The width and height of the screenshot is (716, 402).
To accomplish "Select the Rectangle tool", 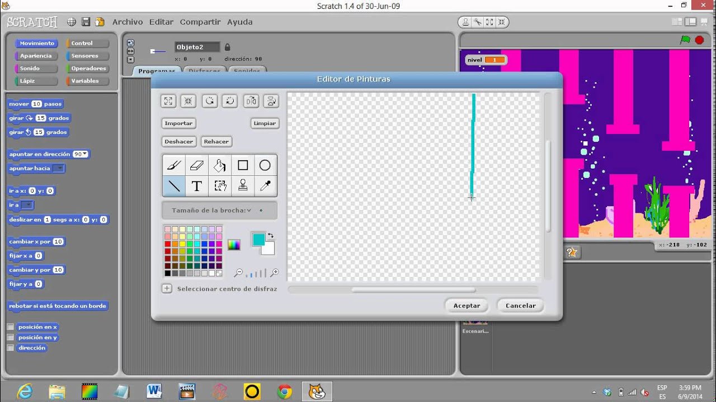I will point(243,165).
